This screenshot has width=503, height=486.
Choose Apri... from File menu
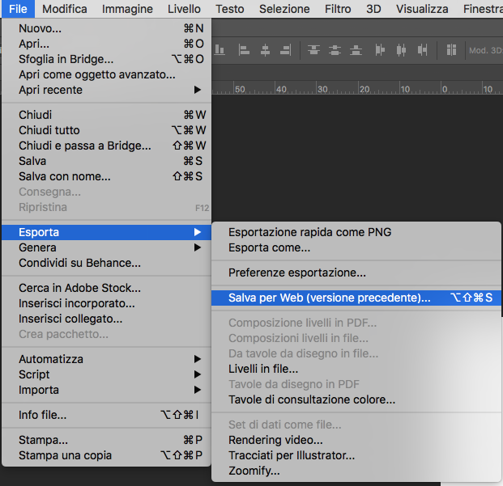[106, 44]
